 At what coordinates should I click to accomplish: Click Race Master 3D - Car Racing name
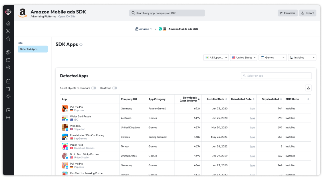coord(87,135)
